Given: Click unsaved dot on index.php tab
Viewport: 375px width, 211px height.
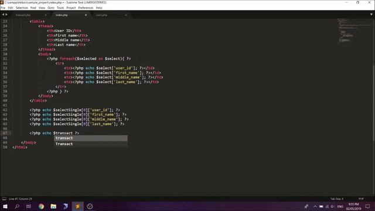Looking at the screenshot, I should coord(86,15).
